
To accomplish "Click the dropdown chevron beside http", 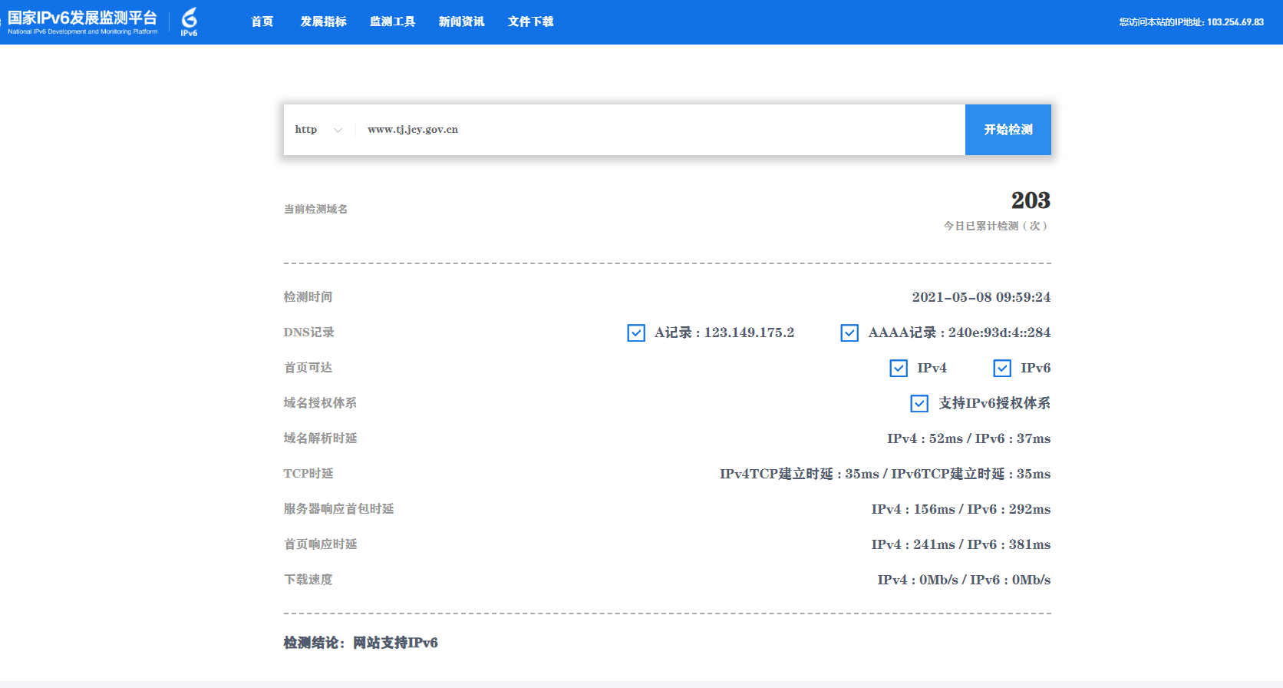I will (x=338, y=130).
